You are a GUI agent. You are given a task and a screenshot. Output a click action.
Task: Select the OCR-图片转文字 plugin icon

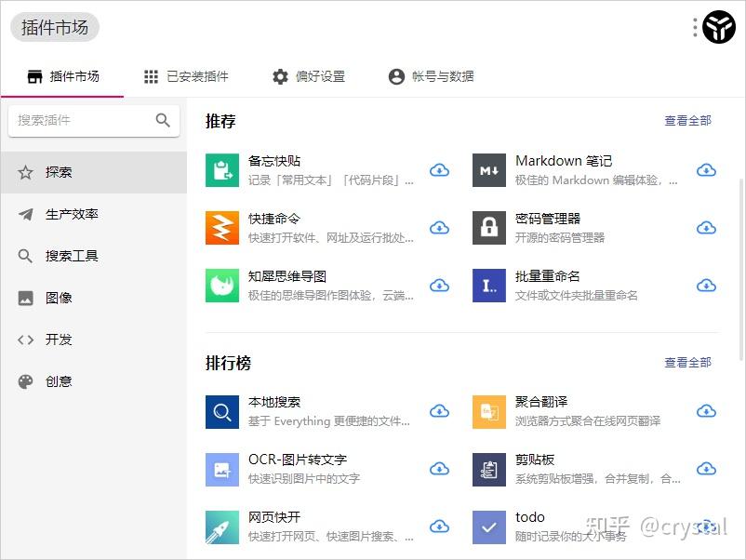coord(221,470)
